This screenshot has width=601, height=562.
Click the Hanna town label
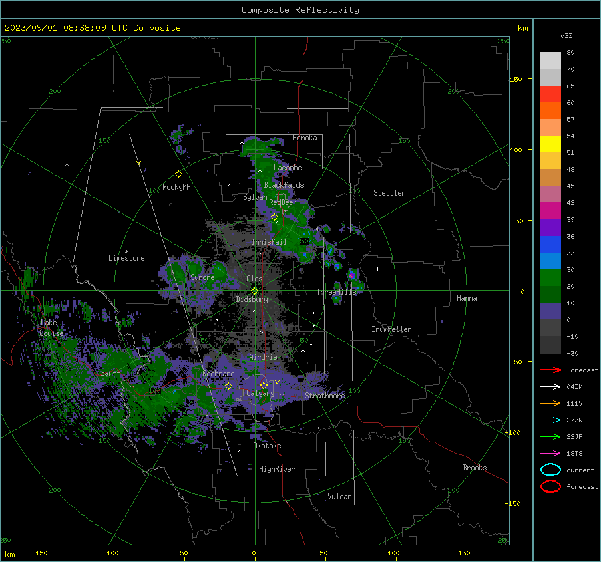click(467, 298)
